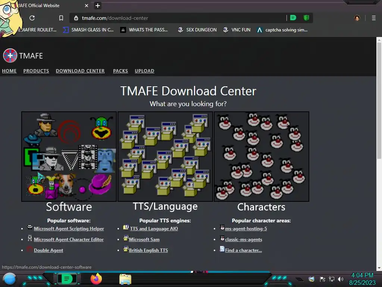Open the British English TTS link
The width and height of the screenshot is (382, 287).
(148, 250)
